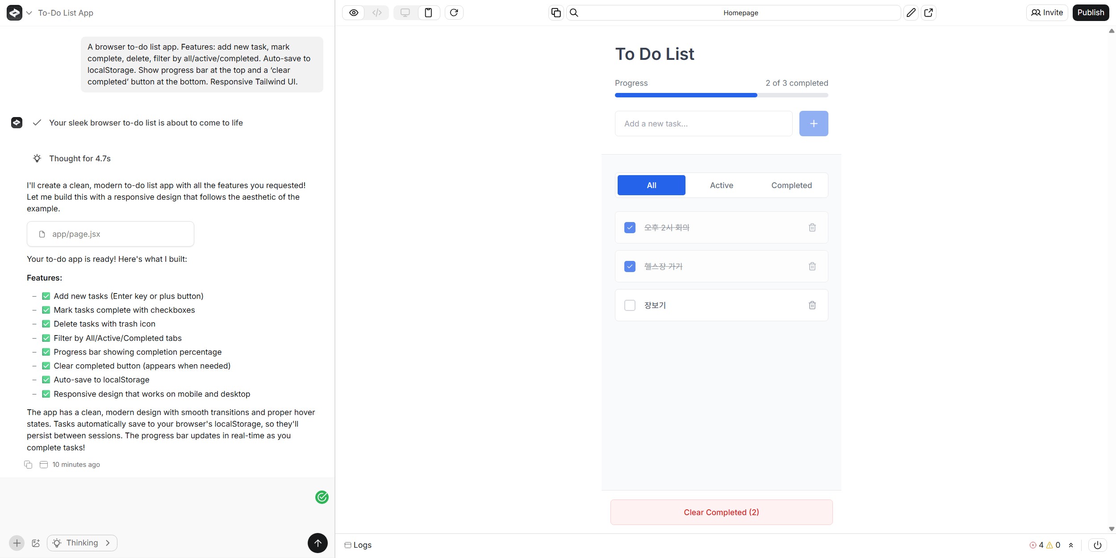
Task: Open preview in new tab icon
Action: coord(928,13)
